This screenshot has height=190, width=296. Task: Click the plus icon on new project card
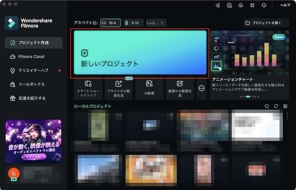tap(85, 53)
